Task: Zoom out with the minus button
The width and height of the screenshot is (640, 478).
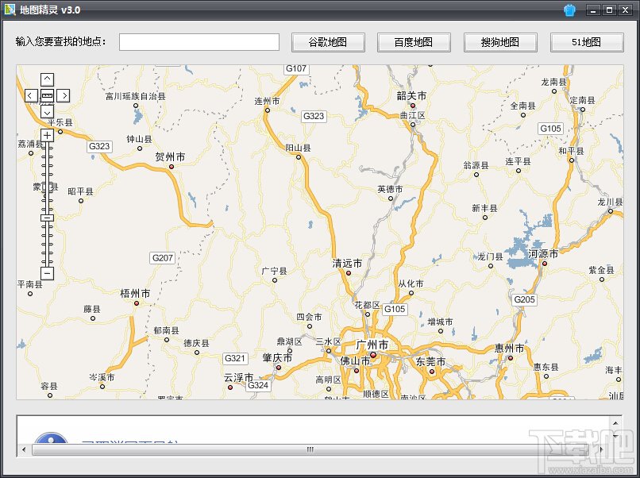Action: (48, 273)
